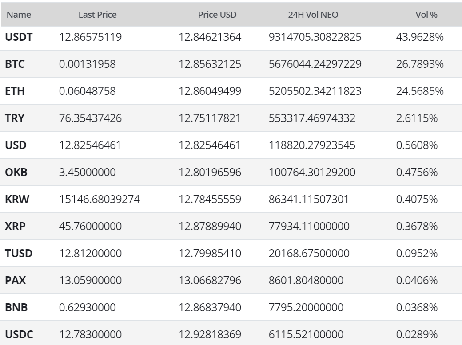Select the USD market name
The width and height of the screenshot is (462, 345).
16,145
